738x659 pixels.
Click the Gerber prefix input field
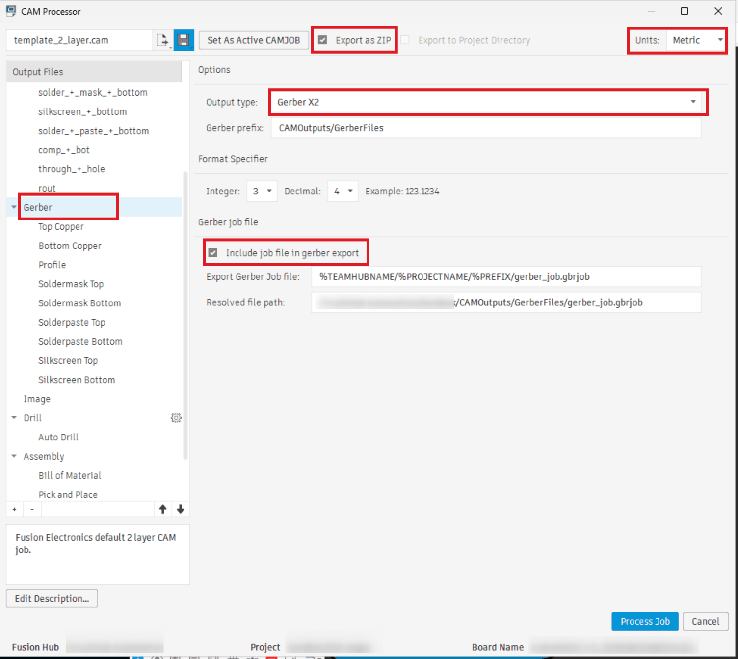(x=486, y=128)
